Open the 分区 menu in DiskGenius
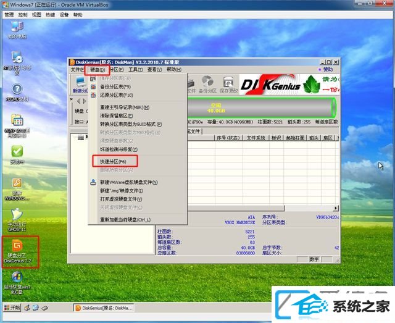Image resolution: width=395 pixels, height=323 pixels. tap(117, 70)
